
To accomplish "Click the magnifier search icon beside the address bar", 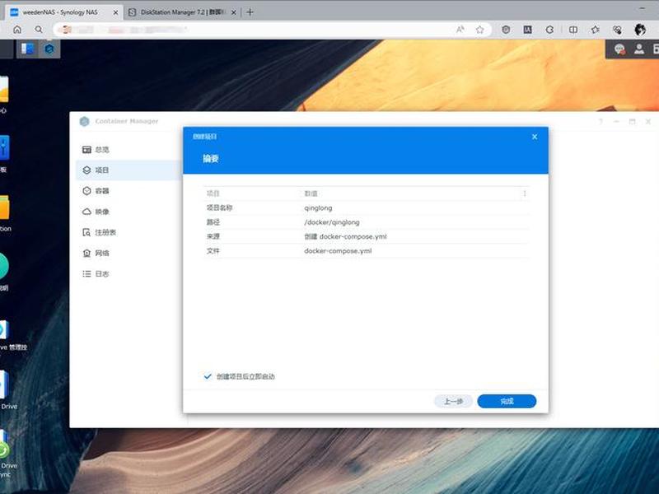I will [39, 30].
